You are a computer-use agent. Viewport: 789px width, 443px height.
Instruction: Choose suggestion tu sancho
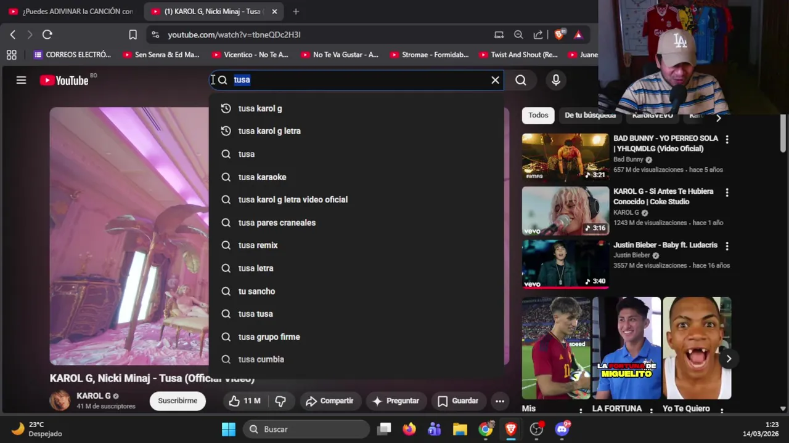tap(356, 291)
